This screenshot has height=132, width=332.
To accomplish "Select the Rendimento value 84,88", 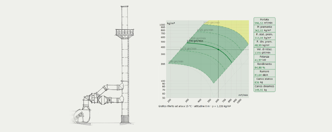I will click(x=258, y=67).
